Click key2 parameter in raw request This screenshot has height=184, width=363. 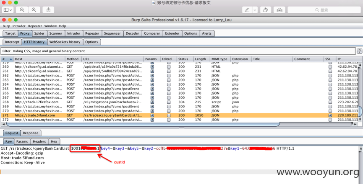[149, 148]
